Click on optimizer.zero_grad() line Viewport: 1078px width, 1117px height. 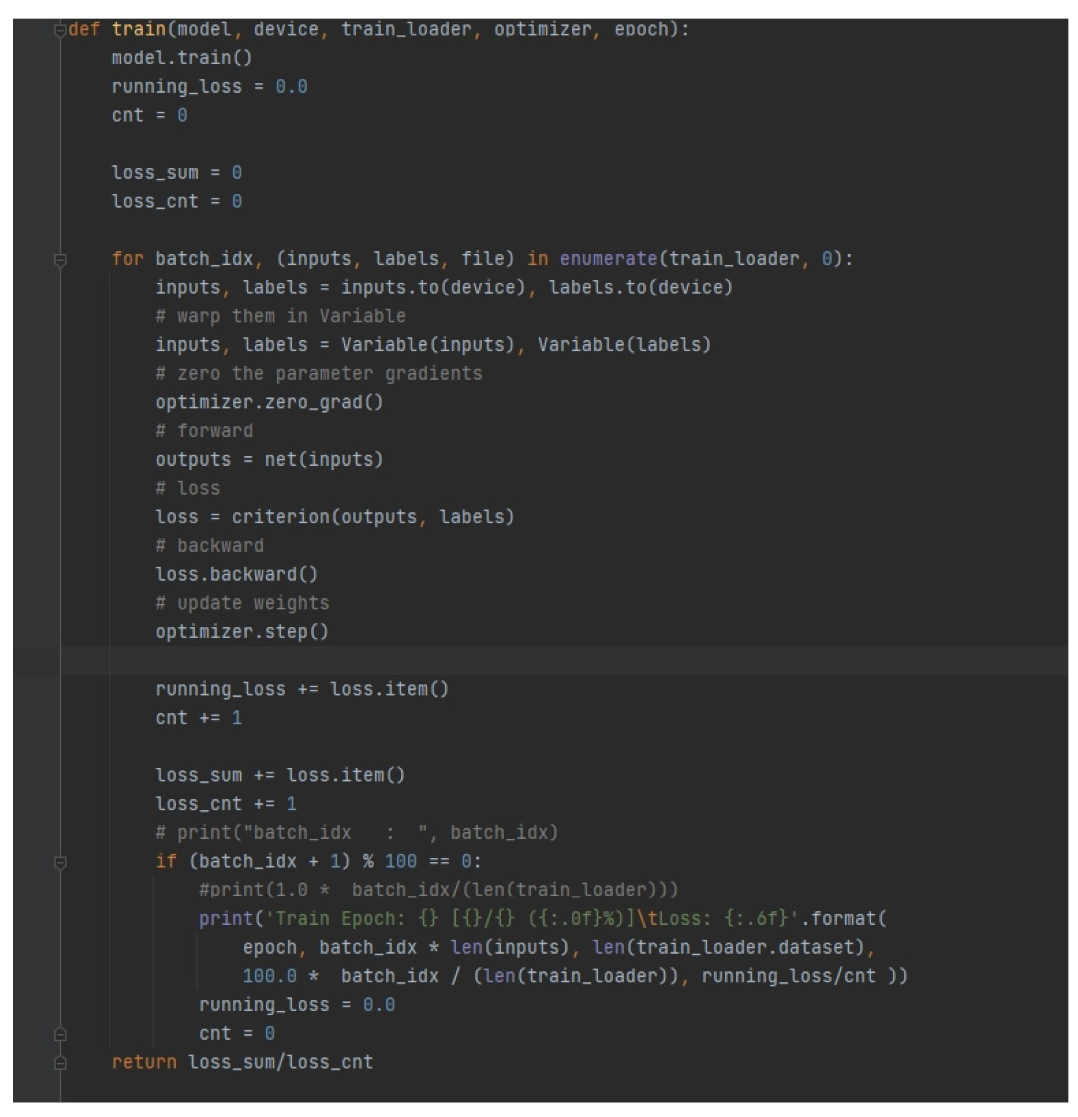click(x=269, y=402)
